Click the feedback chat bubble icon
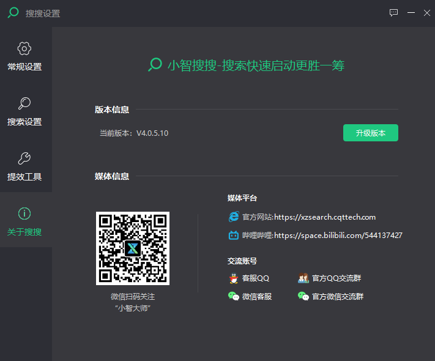Viewport: 435px width, 361px height. click(393, 13)
